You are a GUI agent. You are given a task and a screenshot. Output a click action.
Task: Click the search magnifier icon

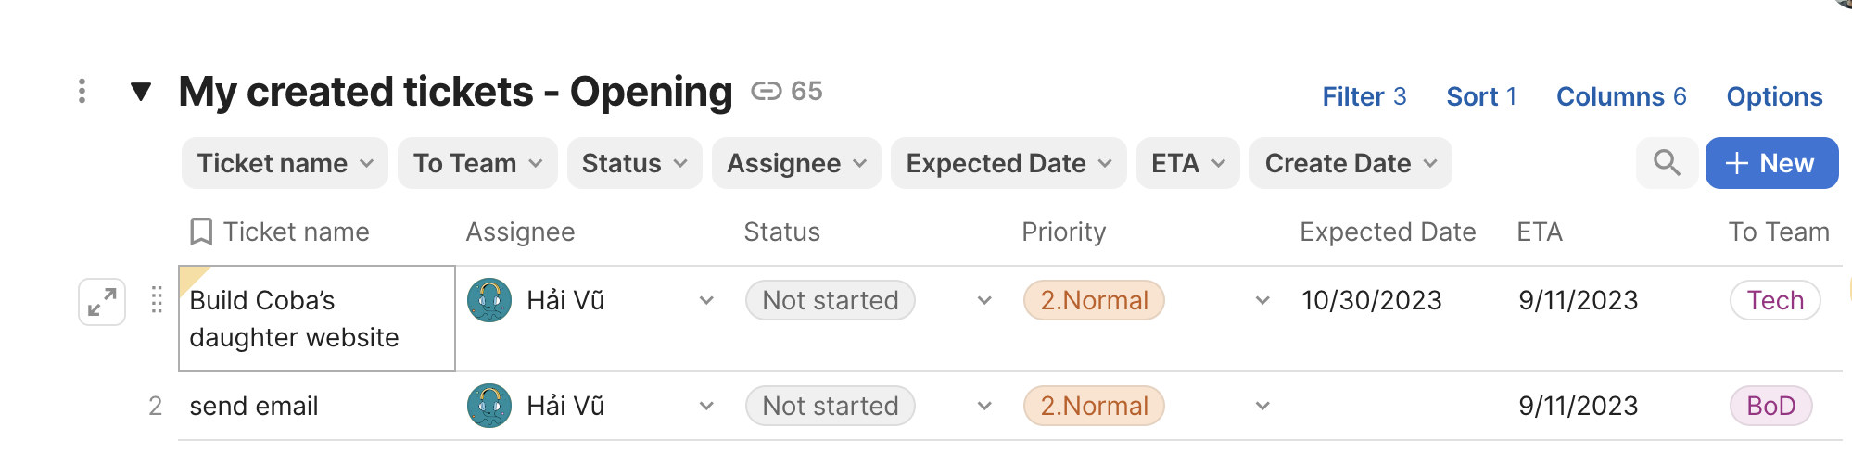coord(1667,163)
